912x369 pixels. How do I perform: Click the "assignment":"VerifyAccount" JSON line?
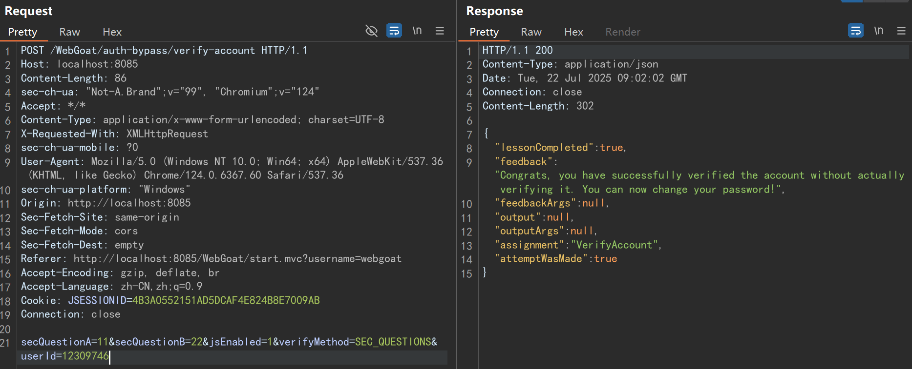point(578,245)
